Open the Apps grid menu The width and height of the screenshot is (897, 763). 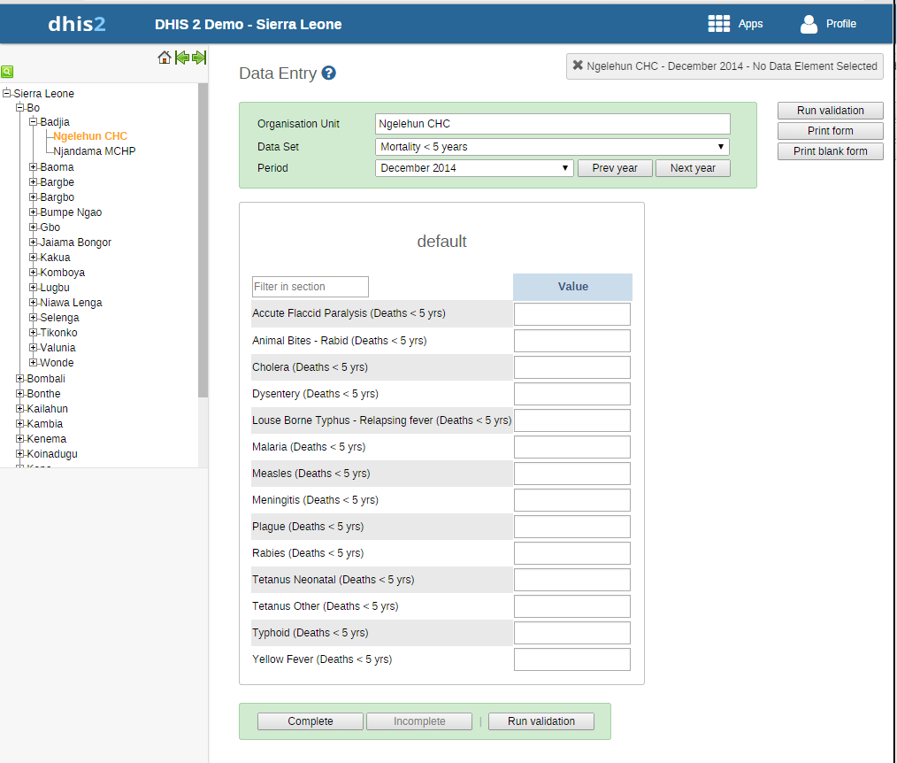point(718,24)
